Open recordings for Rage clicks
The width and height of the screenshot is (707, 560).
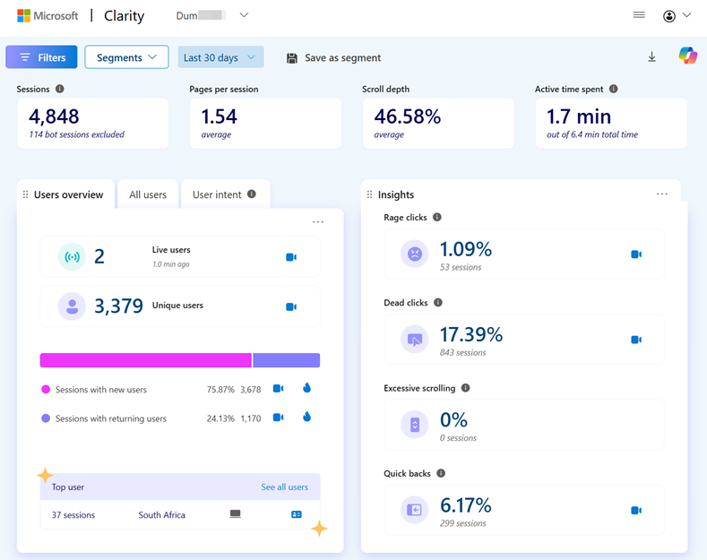(636, 254)
